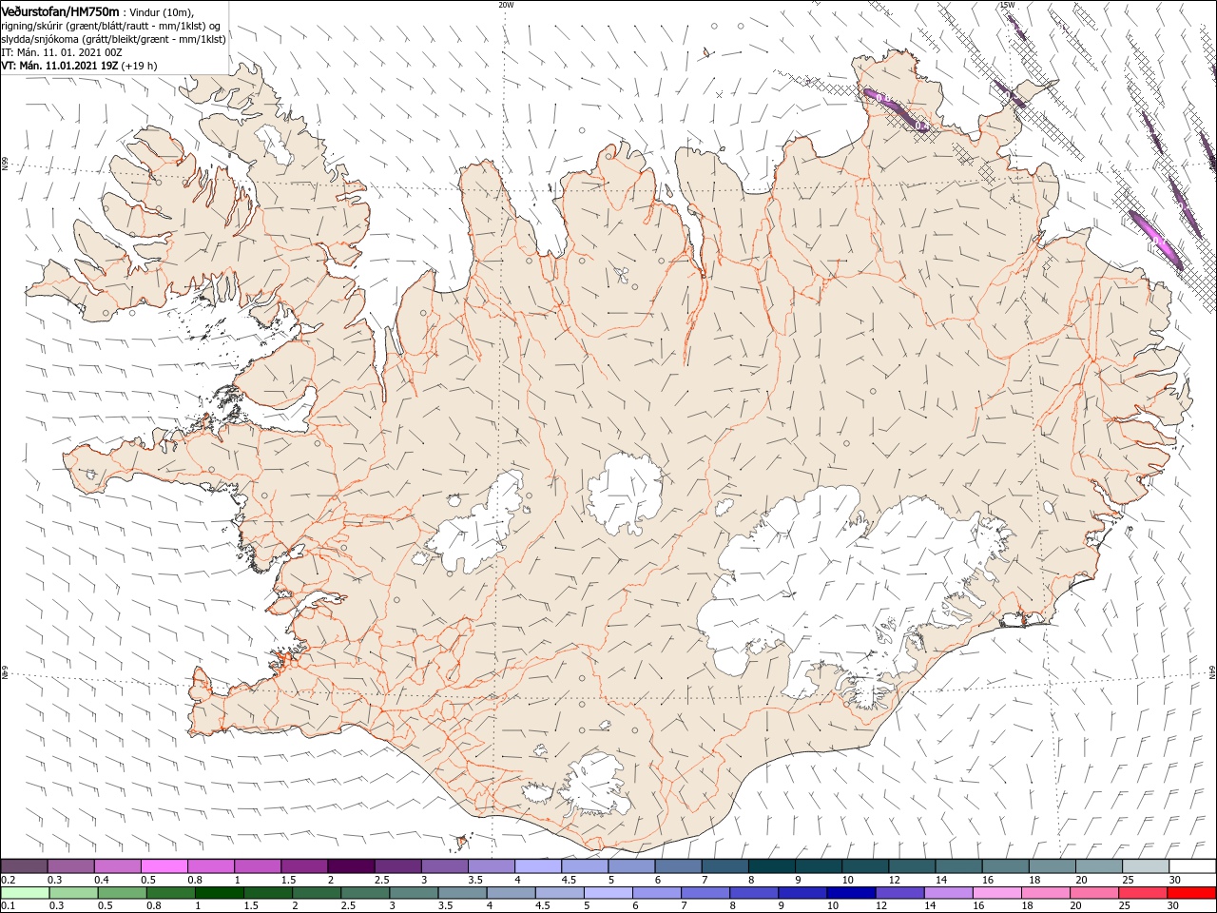The height and width of the screenshot is (913, 1217).
Task: Pick the lower legend swatch starting at 3
Action: (414, 893)
